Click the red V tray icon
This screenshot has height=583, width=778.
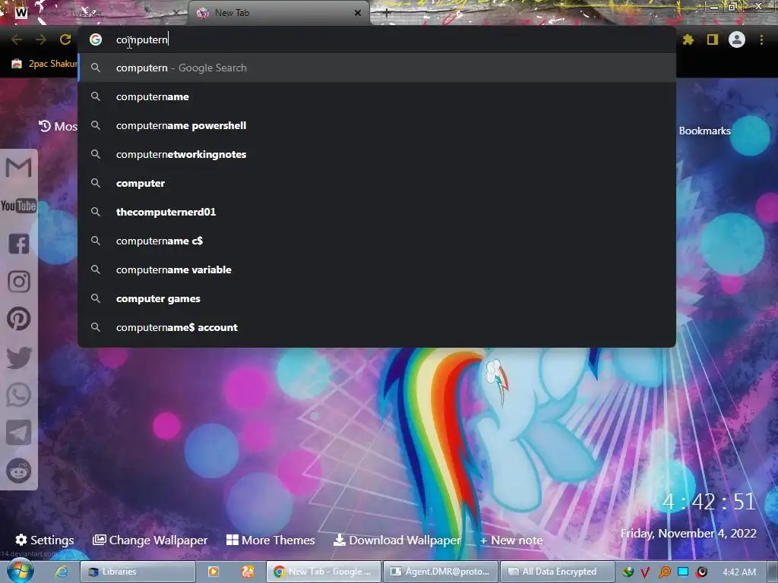(x=645, y=572)
